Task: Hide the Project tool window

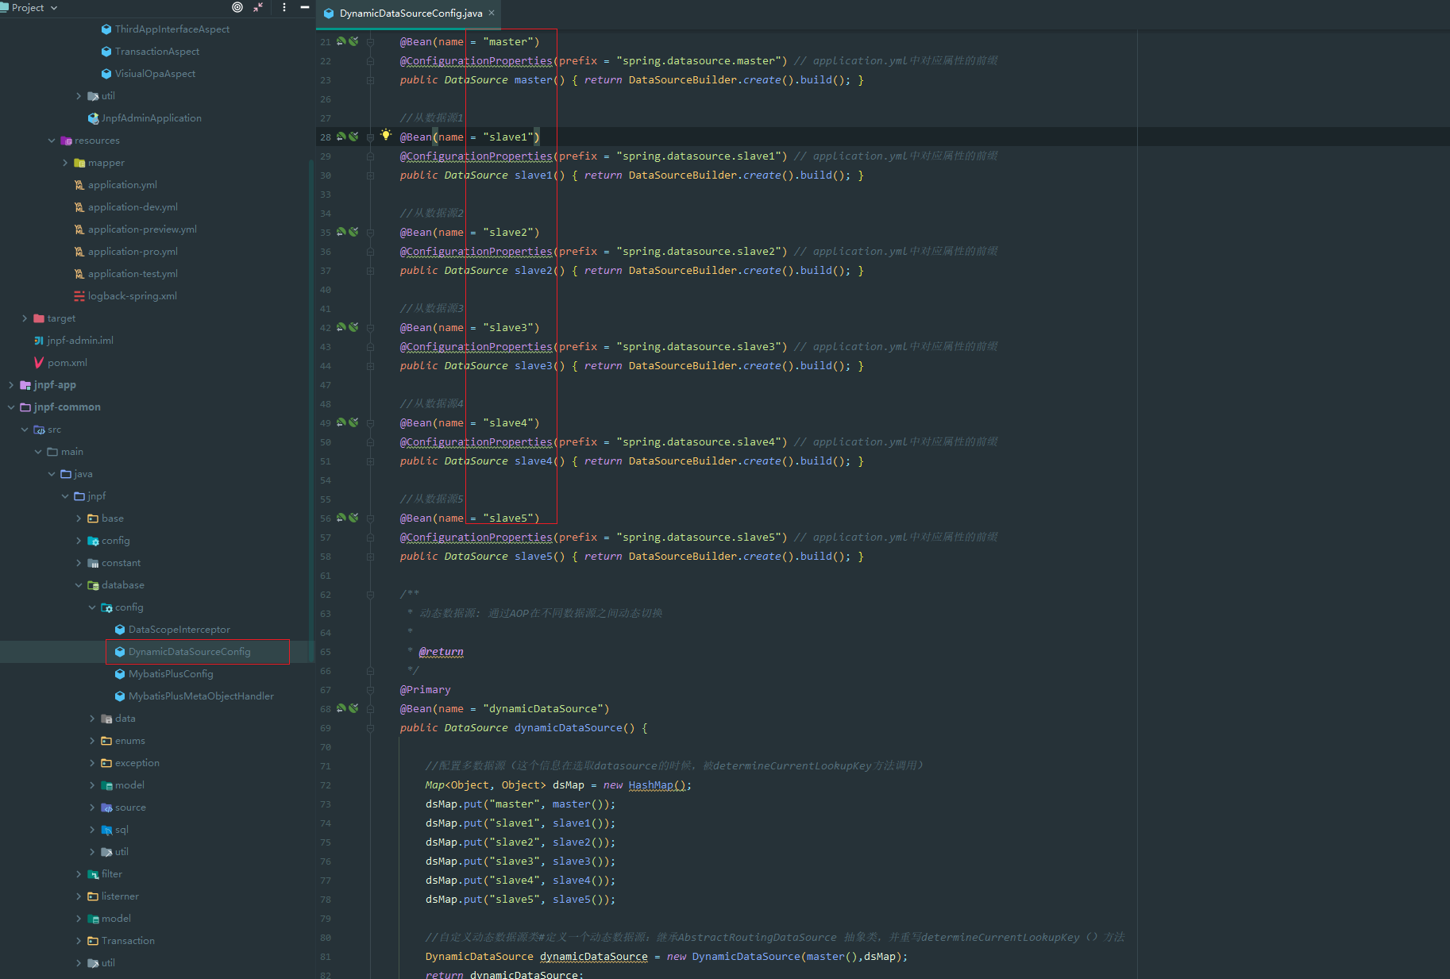Action: pyautogui.click(x=305, y=7)
